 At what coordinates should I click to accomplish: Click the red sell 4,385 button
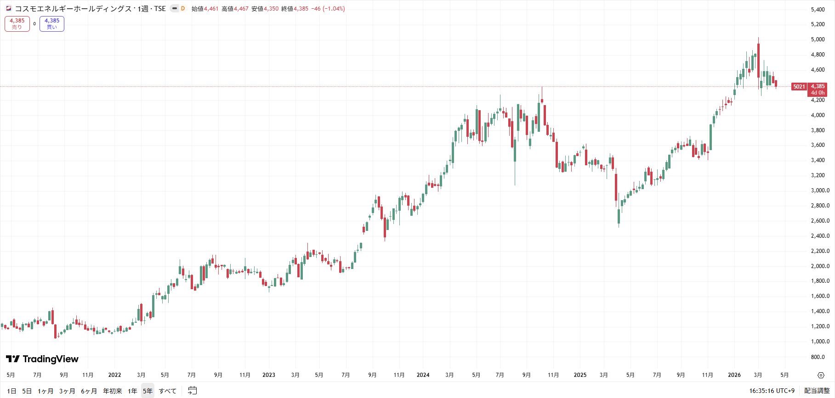coord(17,23)
